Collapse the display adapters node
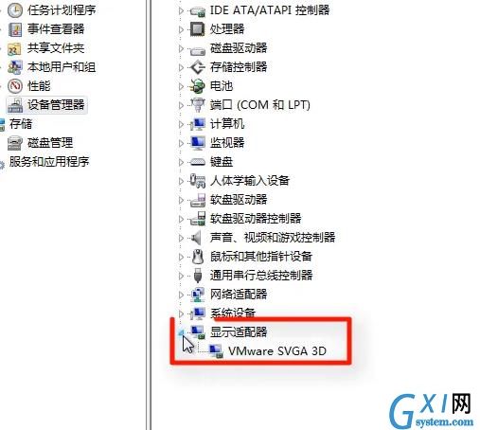The image size is (480, 430). (181, 332)
